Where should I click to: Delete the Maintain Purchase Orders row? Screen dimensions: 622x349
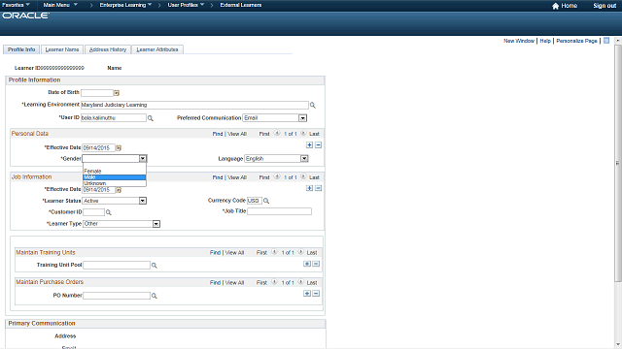[x=316, y=294]
